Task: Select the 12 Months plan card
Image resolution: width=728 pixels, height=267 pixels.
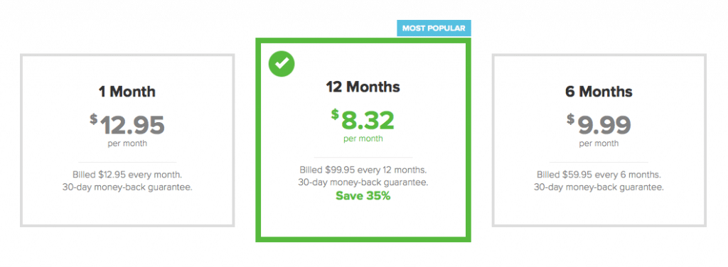Action: click(363, 140)
